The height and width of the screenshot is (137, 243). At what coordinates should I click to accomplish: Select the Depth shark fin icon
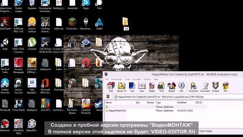pyautogui.click(x=99, y=23)
